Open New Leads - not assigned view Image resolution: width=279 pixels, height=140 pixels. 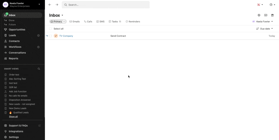(22, 104)
